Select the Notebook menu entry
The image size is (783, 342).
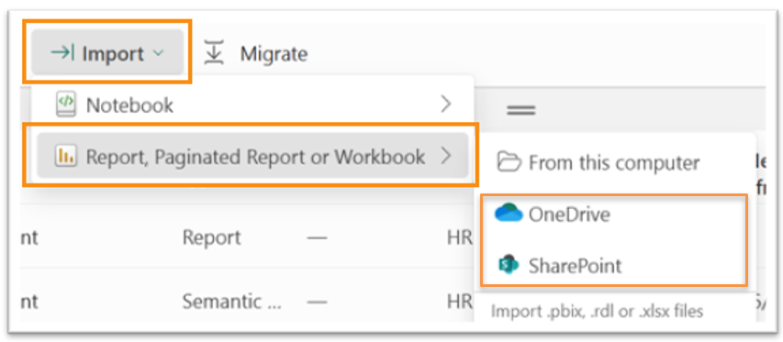[x=252, y=105]
